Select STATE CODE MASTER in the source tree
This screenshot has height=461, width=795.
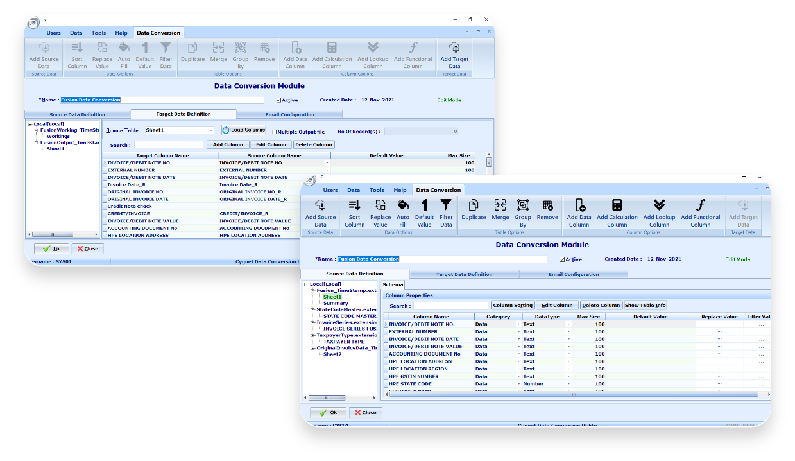point(350,316)
